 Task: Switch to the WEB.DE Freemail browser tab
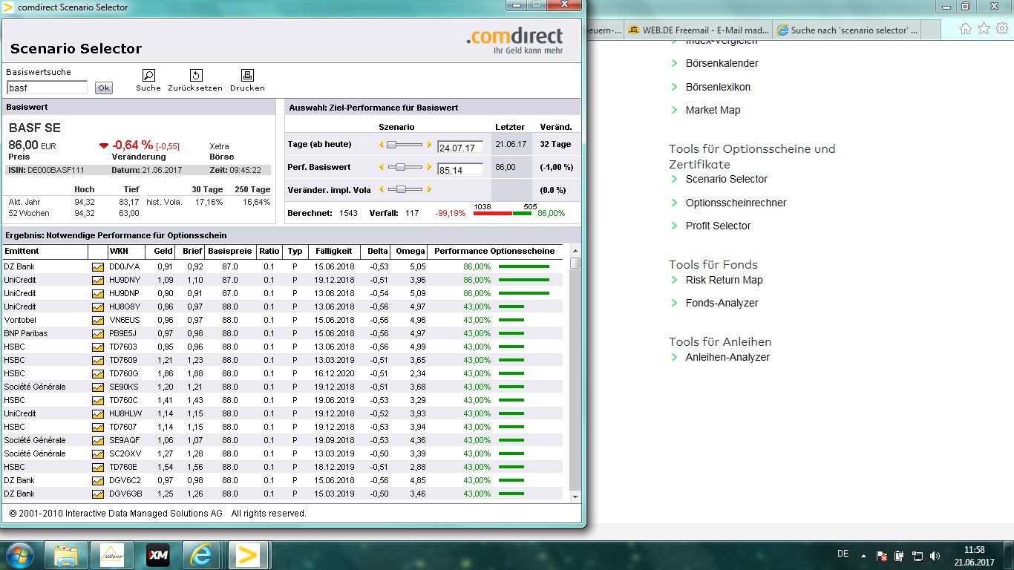(696, 30)
